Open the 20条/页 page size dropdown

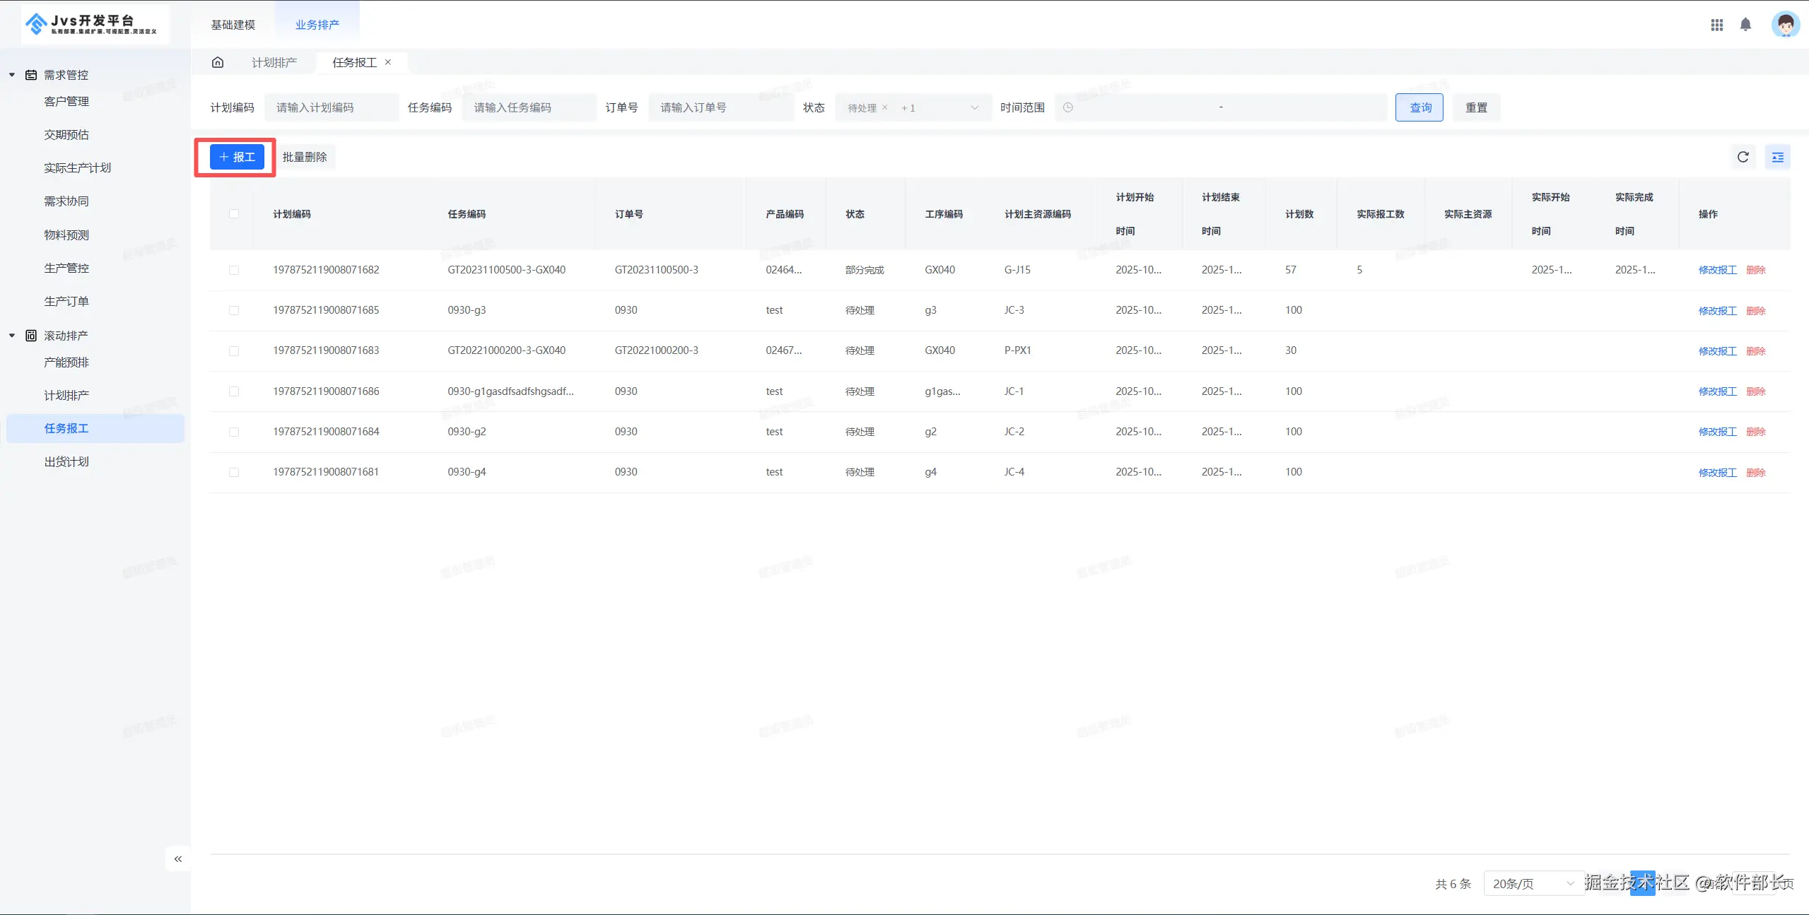pos(1533,883)
